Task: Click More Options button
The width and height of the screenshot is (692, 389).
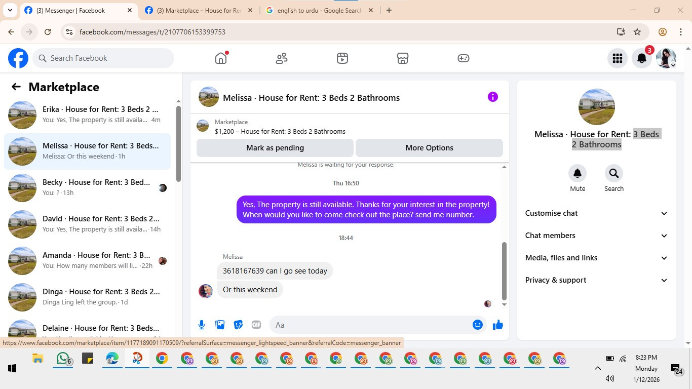Action: click(430, 148)
